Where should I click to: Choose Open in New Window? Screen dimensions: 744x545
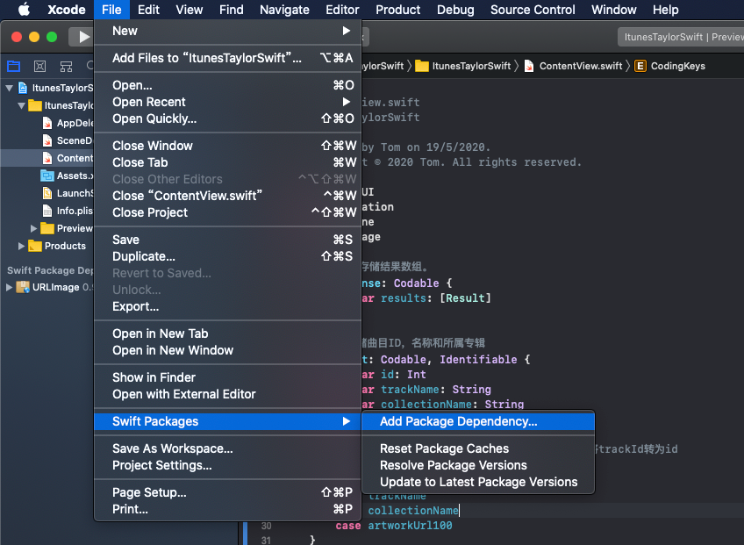228,350
